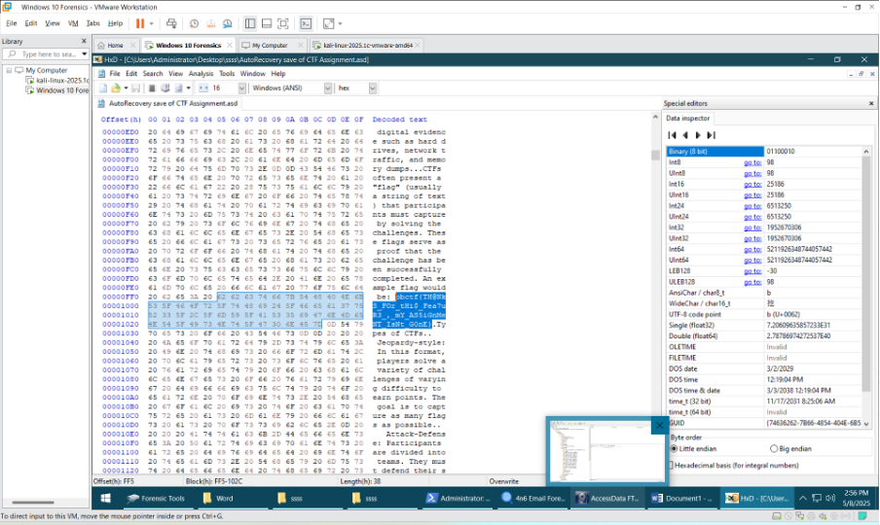
Task: Click the taskbar window preview thumbnail
Action: point(606,450)
